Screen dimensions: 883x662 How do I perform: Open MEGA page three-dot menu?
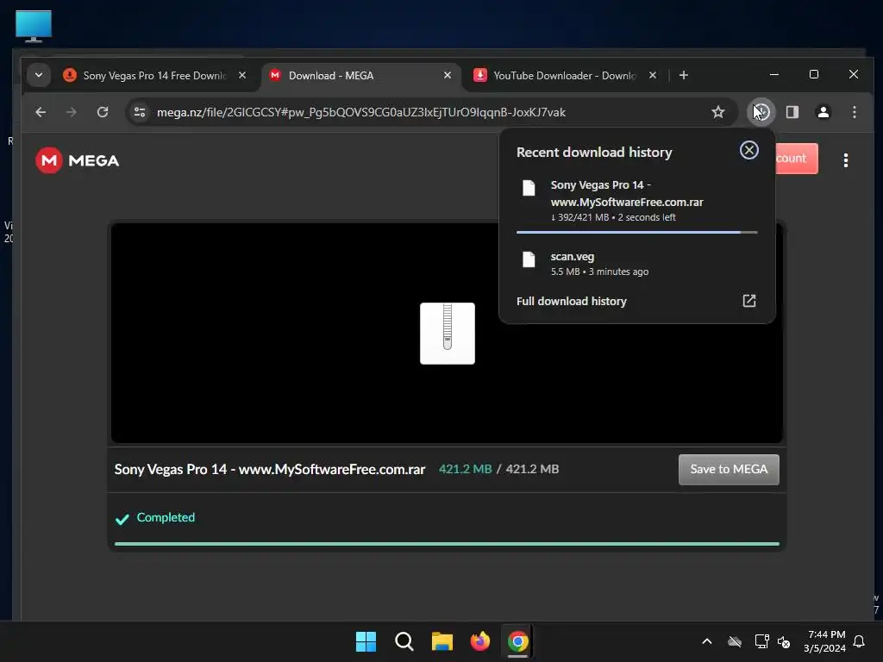[x=845, y=160]
